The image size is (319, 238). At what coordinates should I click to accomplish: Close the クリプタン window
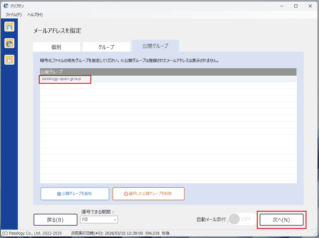pos(310,6)
